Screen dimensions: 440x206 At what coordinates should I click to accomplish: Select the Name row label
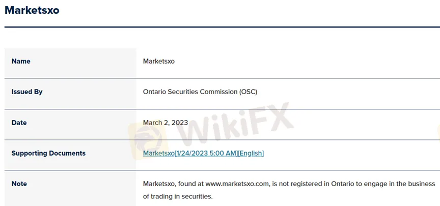point(21,62)
